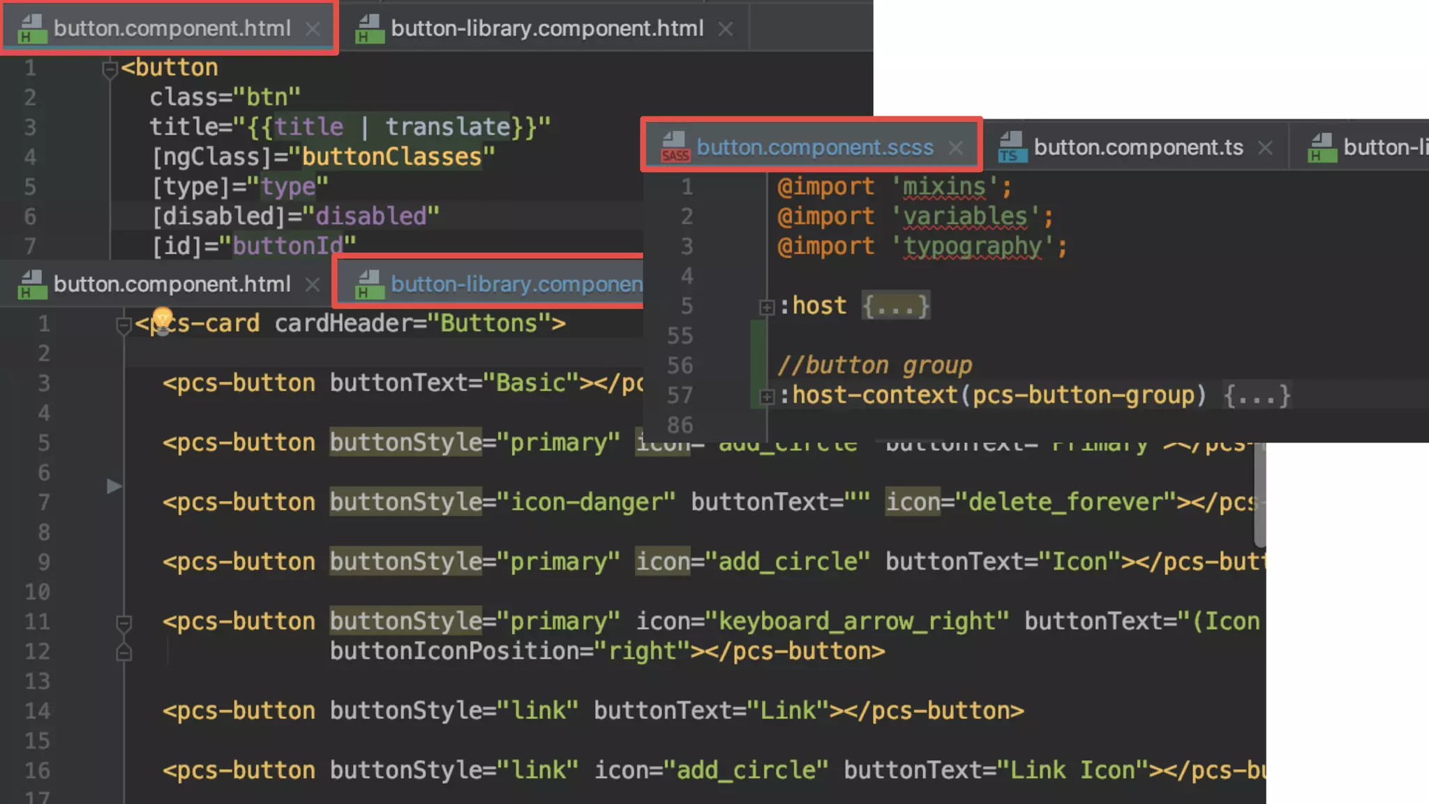This screenshot has height=804, width=1429.
Task: Click the underlined 'typography' import reference
Action: (x=972, y=246)
